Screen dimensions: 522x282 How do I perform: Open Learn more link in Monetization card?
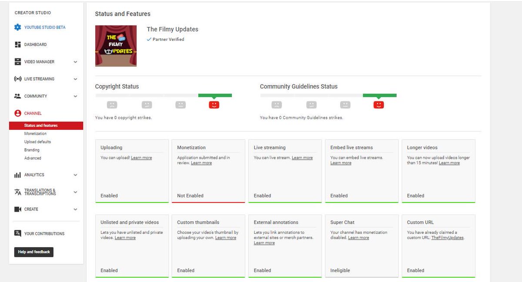pyautogui.click(x=201, y=163)
